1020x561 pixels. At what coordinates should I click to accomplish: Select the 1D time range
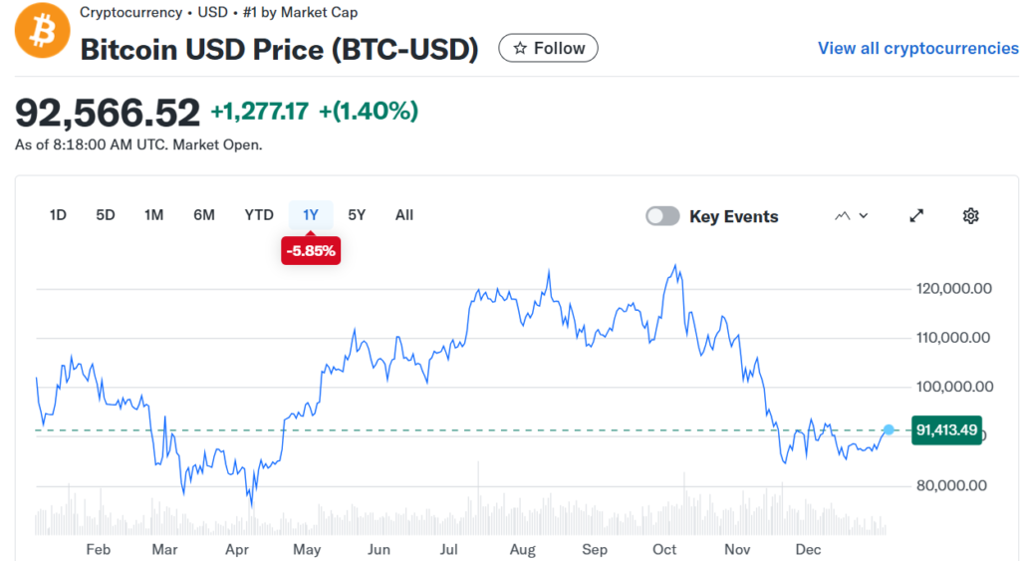click(x=58, y=215)
